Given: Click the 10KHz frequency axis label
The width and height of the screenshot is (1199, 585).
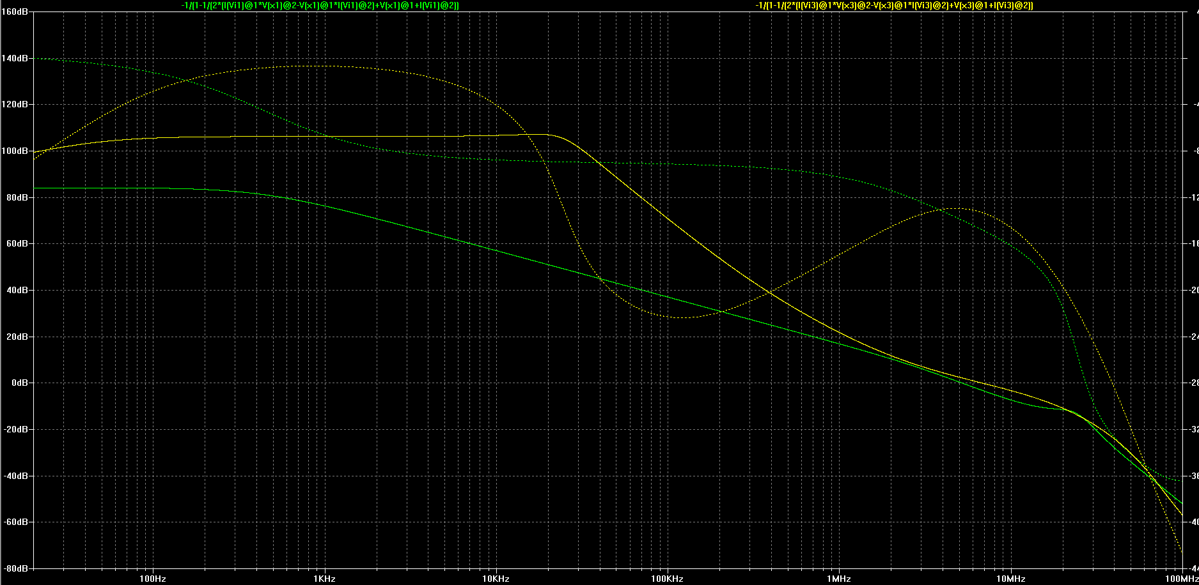Looking at the screenshot, I should (x=496, y=579).
